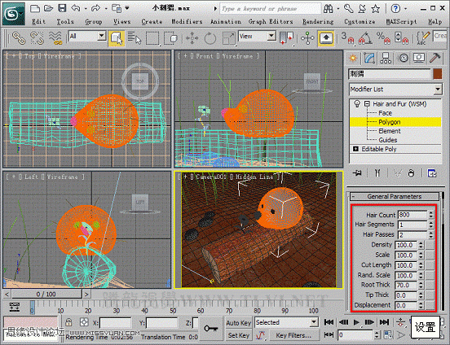Viewport: 450px width, 345px height.
Task: Toggle the Auto Key animation mode
Action: 239,323
